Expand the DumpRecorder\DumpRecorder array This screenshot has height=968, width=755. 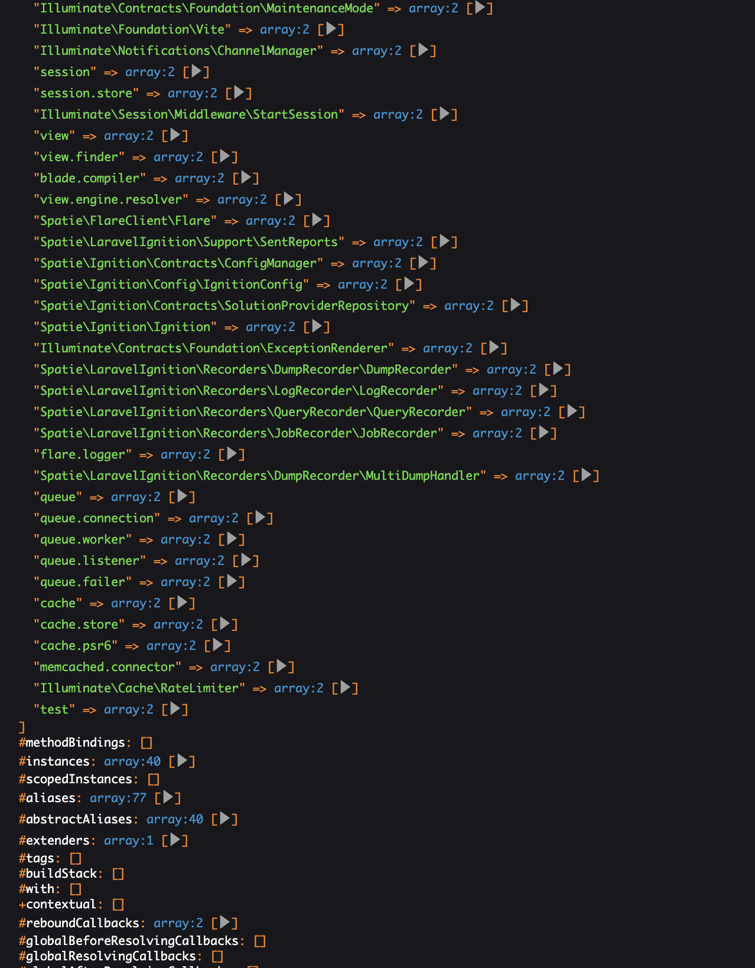[x=558, y=369]
